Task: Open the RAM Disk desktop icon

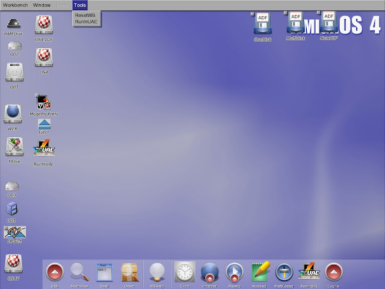Action: pos(13,23)
